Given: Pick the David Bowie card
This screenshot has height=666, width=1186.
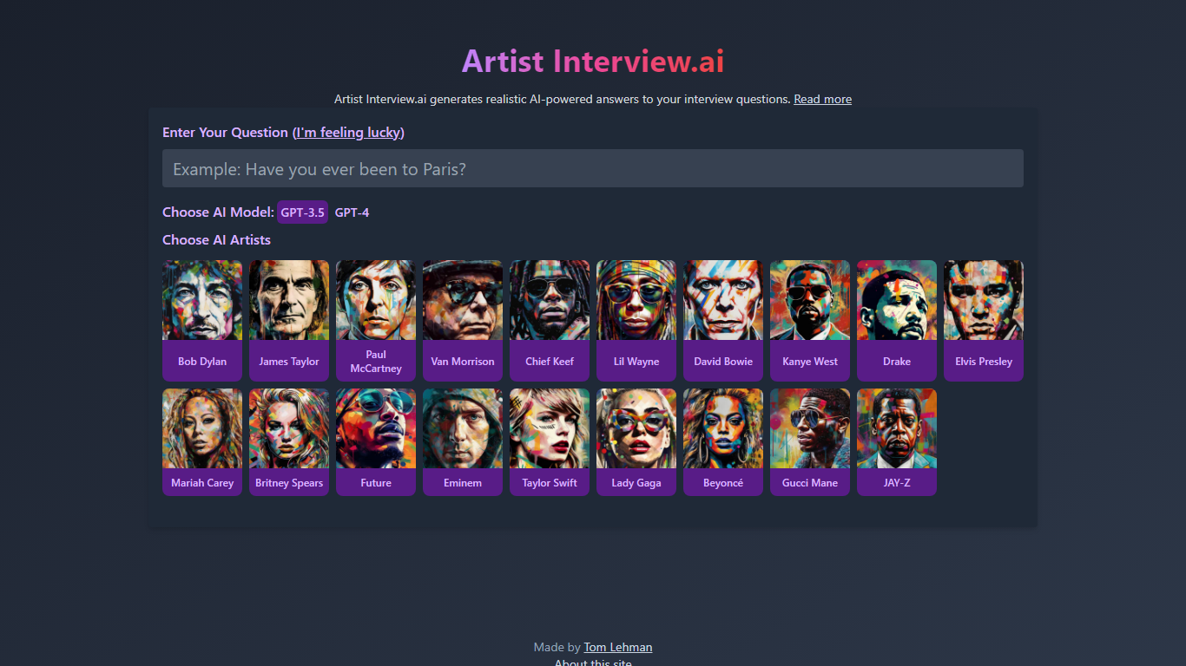Looking at the screenshot, I should 723,320.
